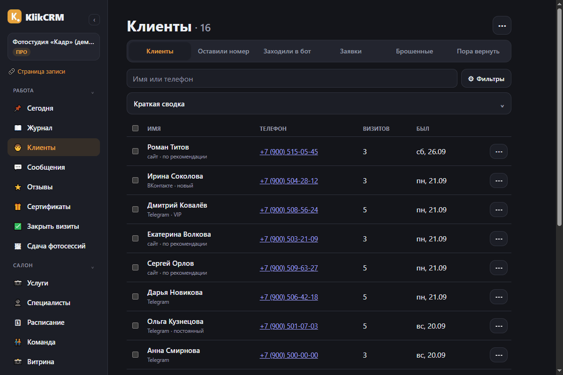Image resolution: width=563 pixels, height=375 pixels.
Task: Click the ВИЗИТОВ column header
Action: [376, 128]
